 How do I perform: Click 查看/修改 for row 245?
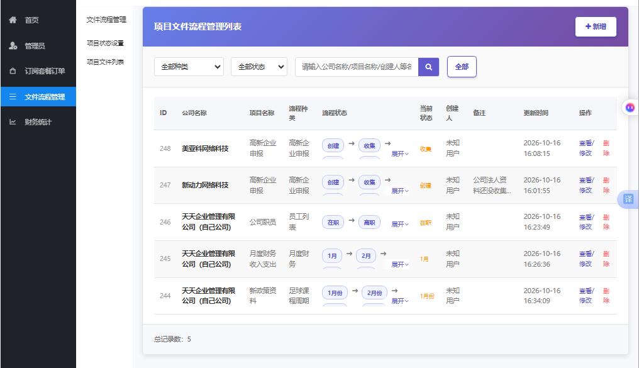(x=586, y=259)
